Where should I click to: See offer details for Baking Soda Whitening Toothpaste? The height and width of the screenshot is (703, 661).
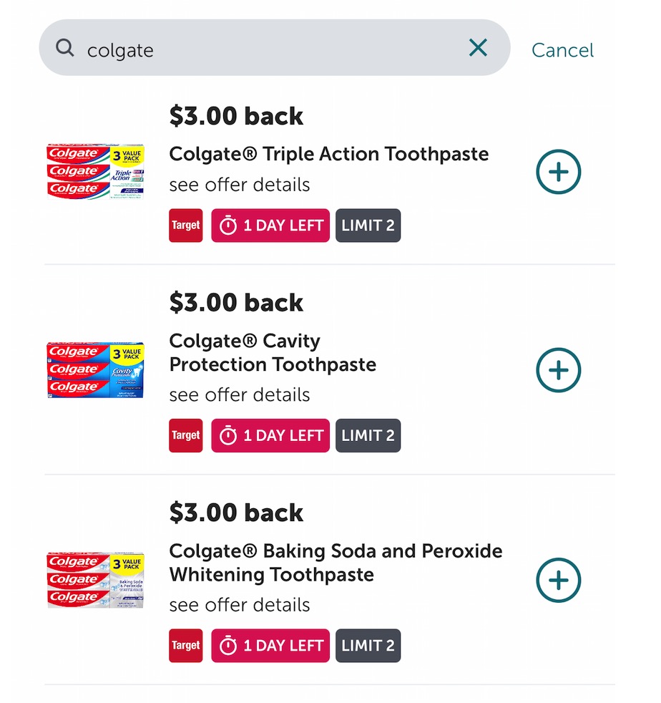[239, 605]
